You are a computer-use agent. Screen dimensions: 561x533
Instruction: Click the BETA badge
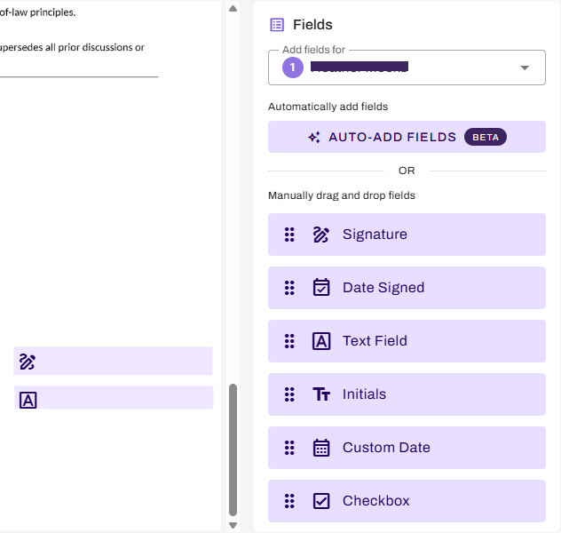tap(486, 137)
